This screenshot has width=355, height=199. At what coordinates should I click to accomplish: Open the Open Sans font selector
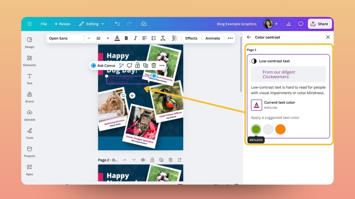[65, 38]
